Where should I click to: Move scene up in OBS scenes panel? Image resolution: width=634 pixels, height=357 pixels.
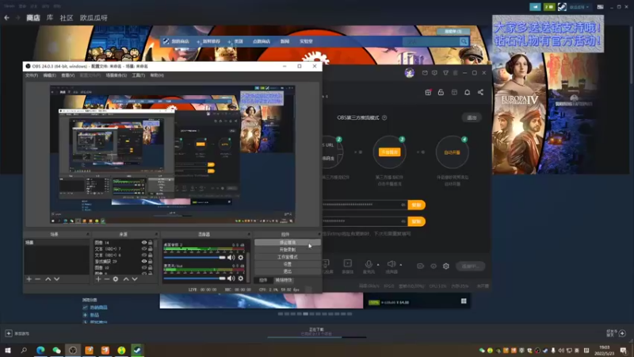point(48,279)
